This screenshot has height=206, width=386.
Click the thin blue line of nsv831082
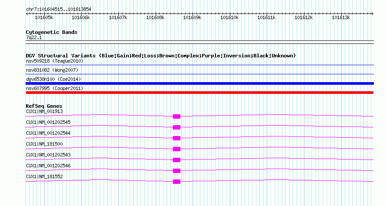coord(200,74)
